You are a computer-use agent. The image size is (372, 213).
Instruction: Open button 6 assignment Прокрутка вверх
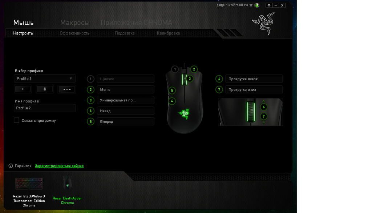coord(254,79)
